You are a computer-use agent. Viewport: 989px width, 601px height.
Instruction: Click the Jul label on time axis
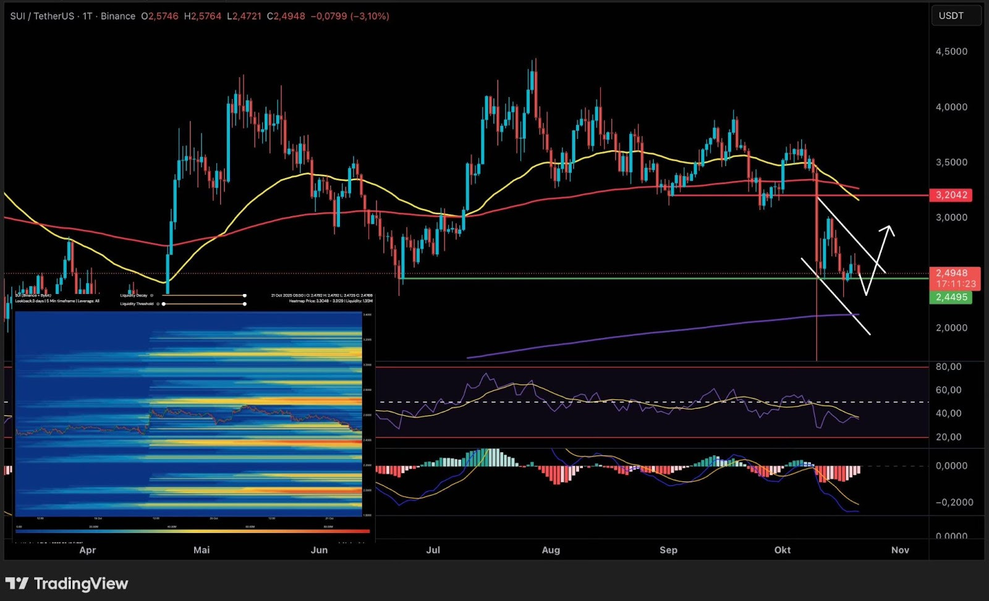pyautogui.click(x=433, y=550)
